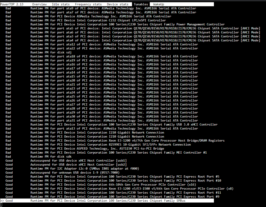Select port ata6 Intel SATA Controller row
The height and width of the screenshot is (207, 266).
coord(133,32)
